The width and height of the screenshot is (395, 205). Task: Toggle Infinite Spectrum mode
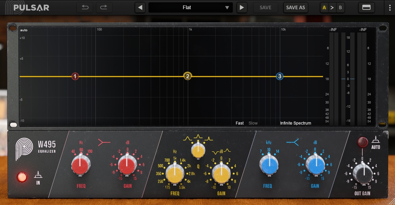(x=295, y=123)
